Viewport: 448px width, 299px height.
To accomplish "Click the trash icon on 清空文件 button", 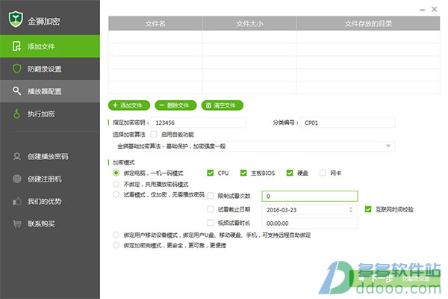I will (208, 105).
